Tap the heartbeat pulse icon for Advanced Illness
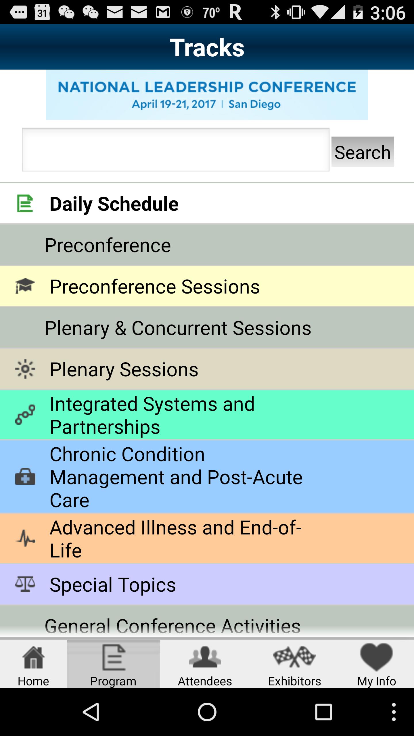 pyautogui.click(x=25, y=538)
